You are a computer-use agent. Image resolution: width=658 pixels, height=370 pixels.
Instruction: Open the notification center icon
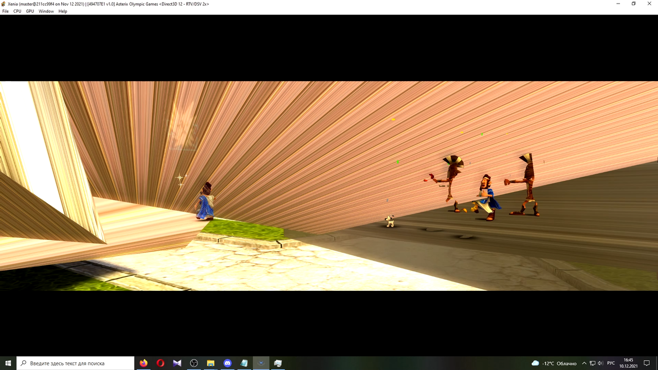click(647, 363)
